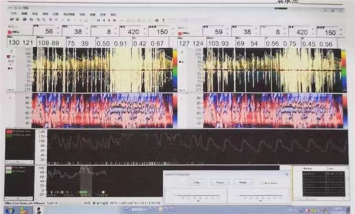This screenshot has width=355, height=214.
Task: Increase the left depth value 56 stepper
Action: [x=58, y=28]
